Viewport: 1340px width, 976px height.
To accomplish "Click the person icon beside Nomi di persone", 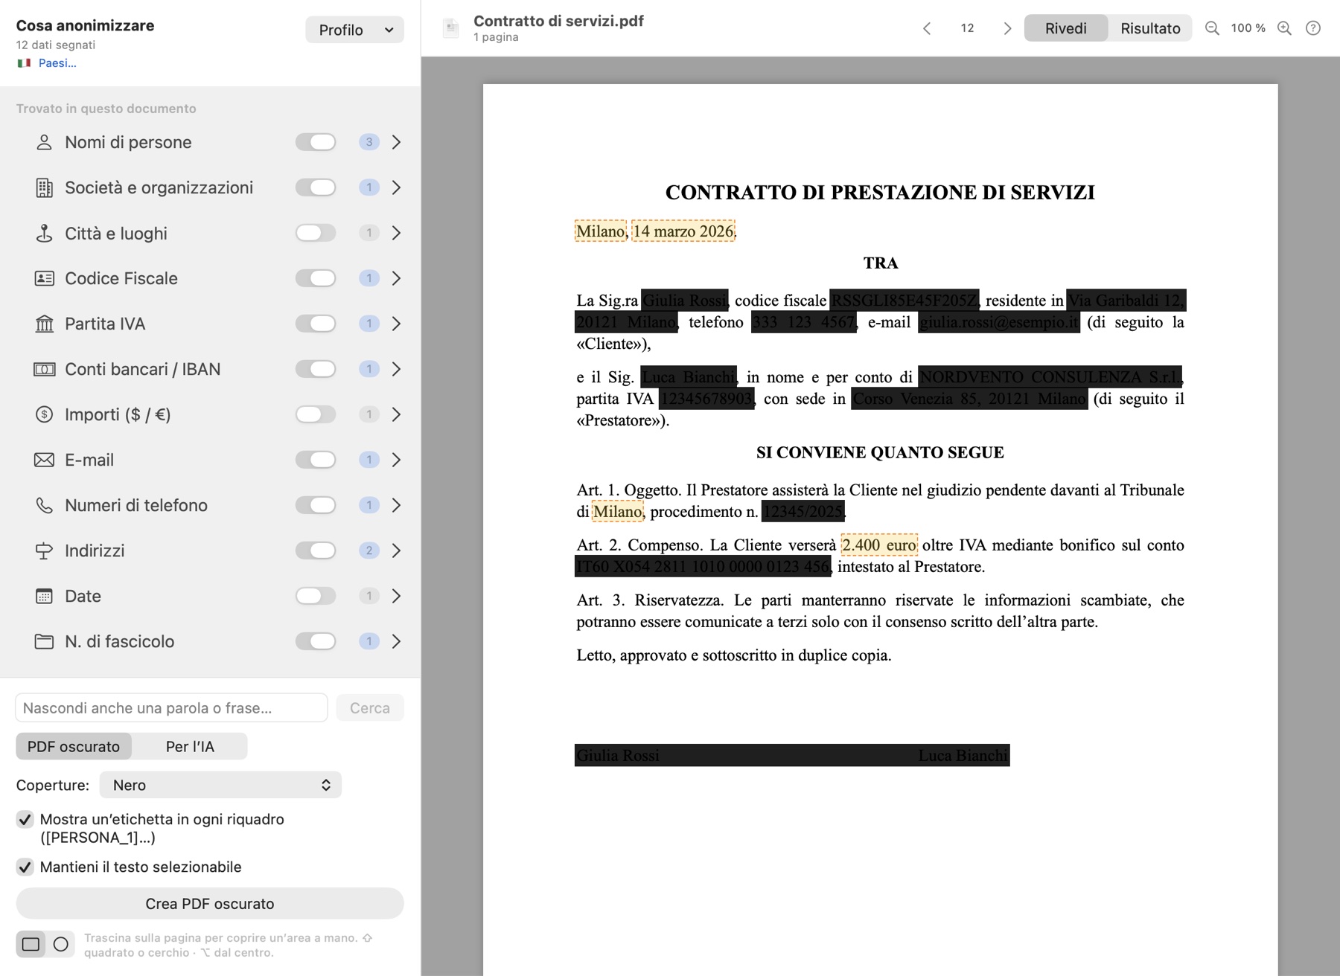I will (45, 142).
